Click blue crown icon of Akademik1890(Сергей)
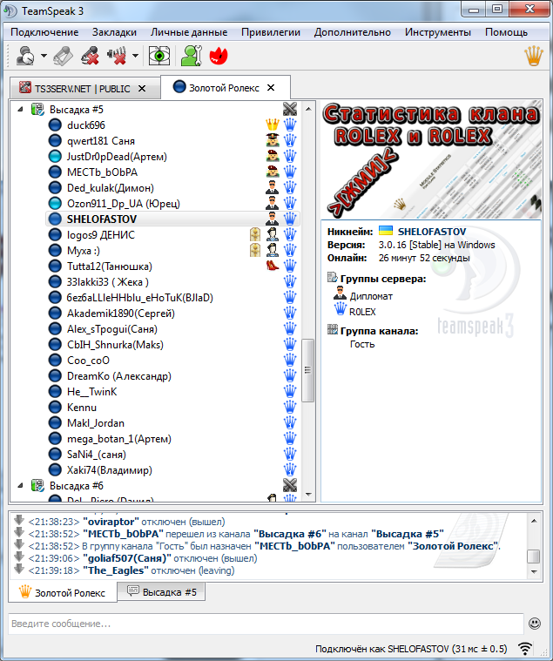The image size is (553, 661). [x=290, y=313]
